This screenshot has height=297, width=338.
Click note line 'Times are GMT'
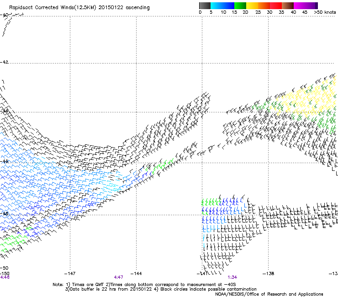click(x=88, y=285)
